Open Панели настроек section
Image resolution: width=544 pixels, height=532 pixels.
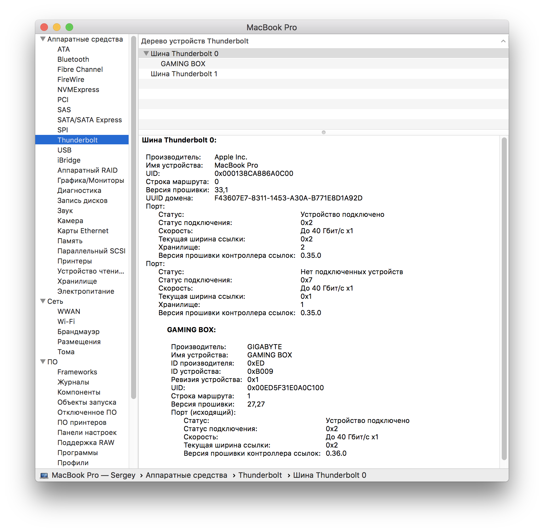87,432
